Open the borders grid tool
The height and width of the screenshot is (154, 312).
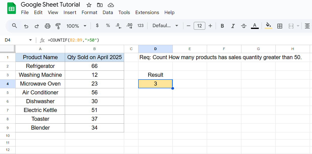pos(279,26)
